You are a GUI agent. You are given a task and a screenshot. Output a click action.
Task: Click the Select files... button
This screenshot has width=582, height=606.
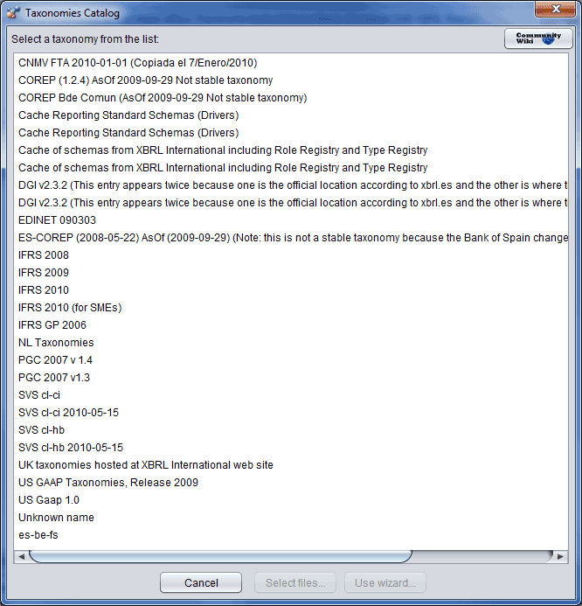click(x=295, y=582)
